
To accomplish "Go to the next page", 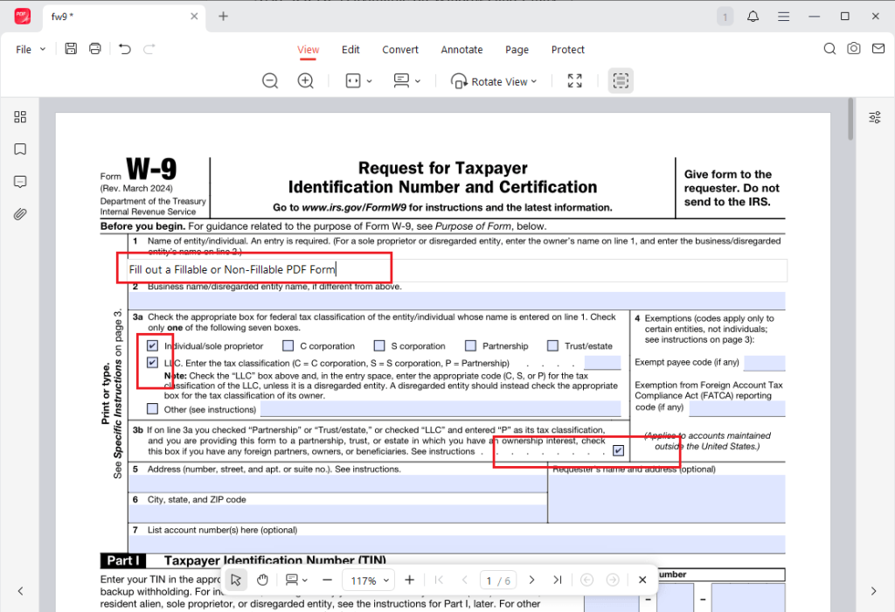I will tap(532, 580).
